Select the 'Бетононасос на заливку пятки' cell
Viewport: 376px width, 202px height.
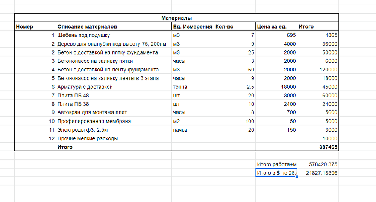[x=114, y=61]
